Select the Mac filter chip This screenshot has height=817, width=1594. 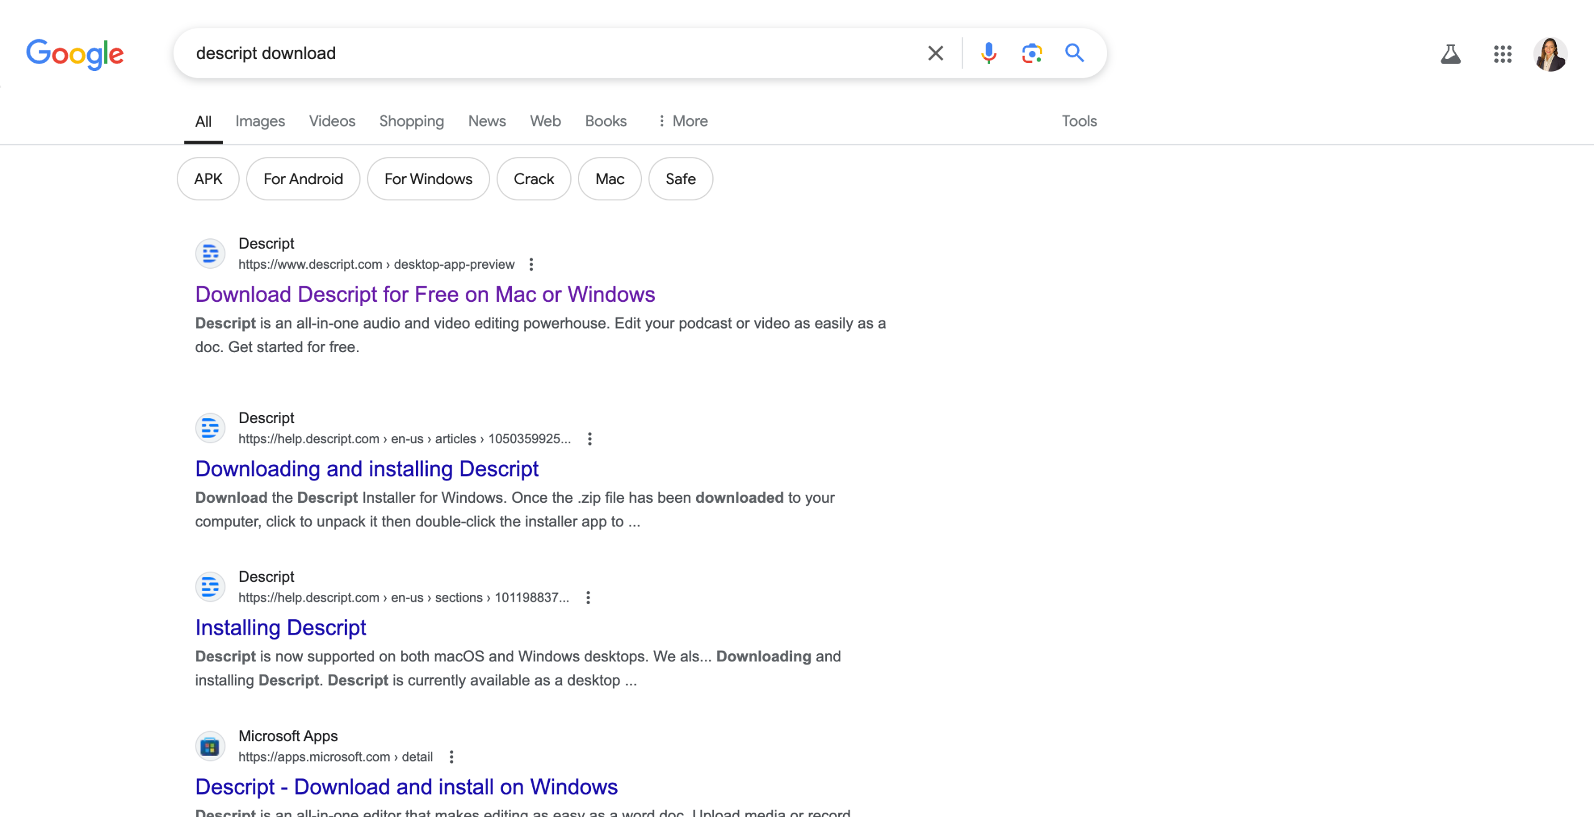(x=609, y=179)
